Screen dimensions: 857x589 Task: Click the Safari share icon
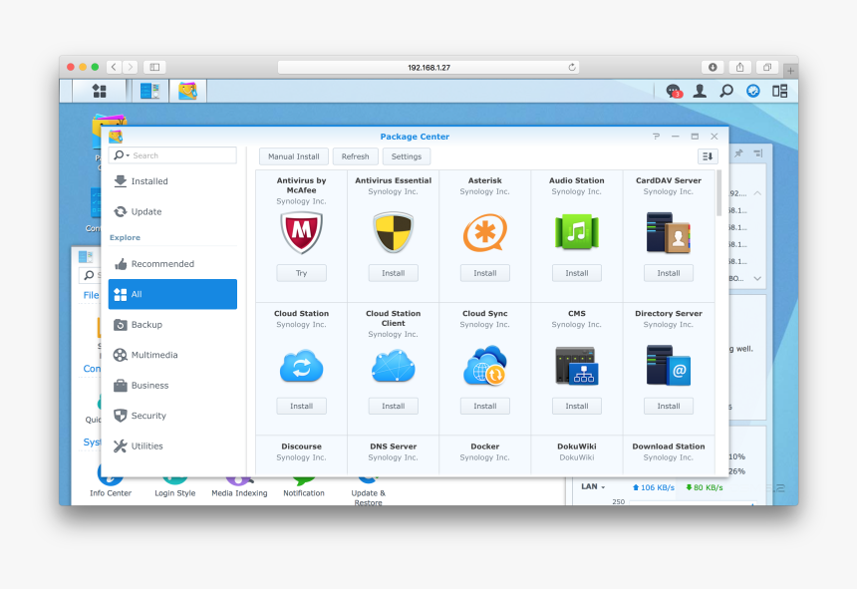click(x=739, y=67)
